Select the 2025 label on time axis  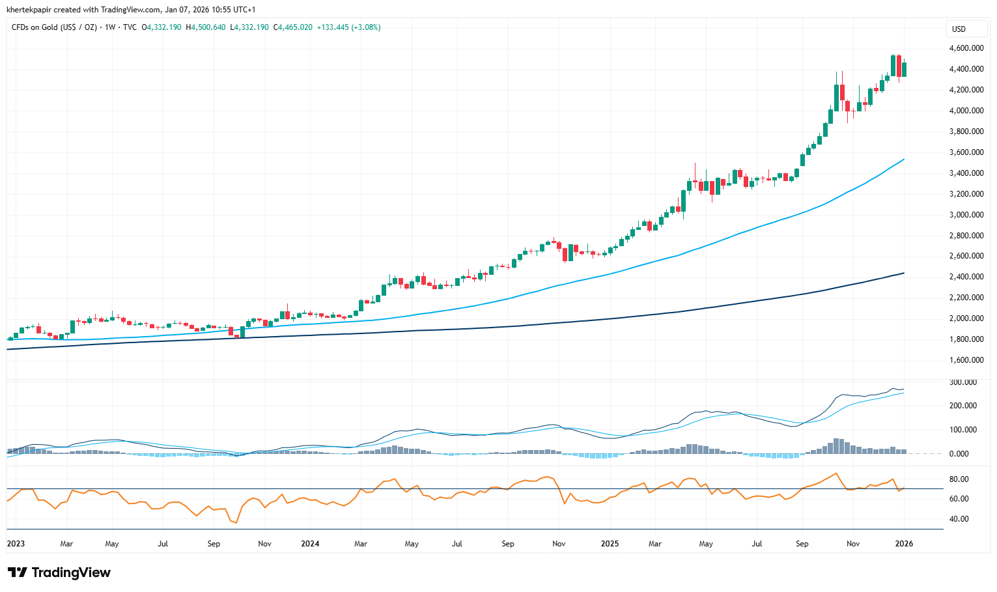point(610,544)
